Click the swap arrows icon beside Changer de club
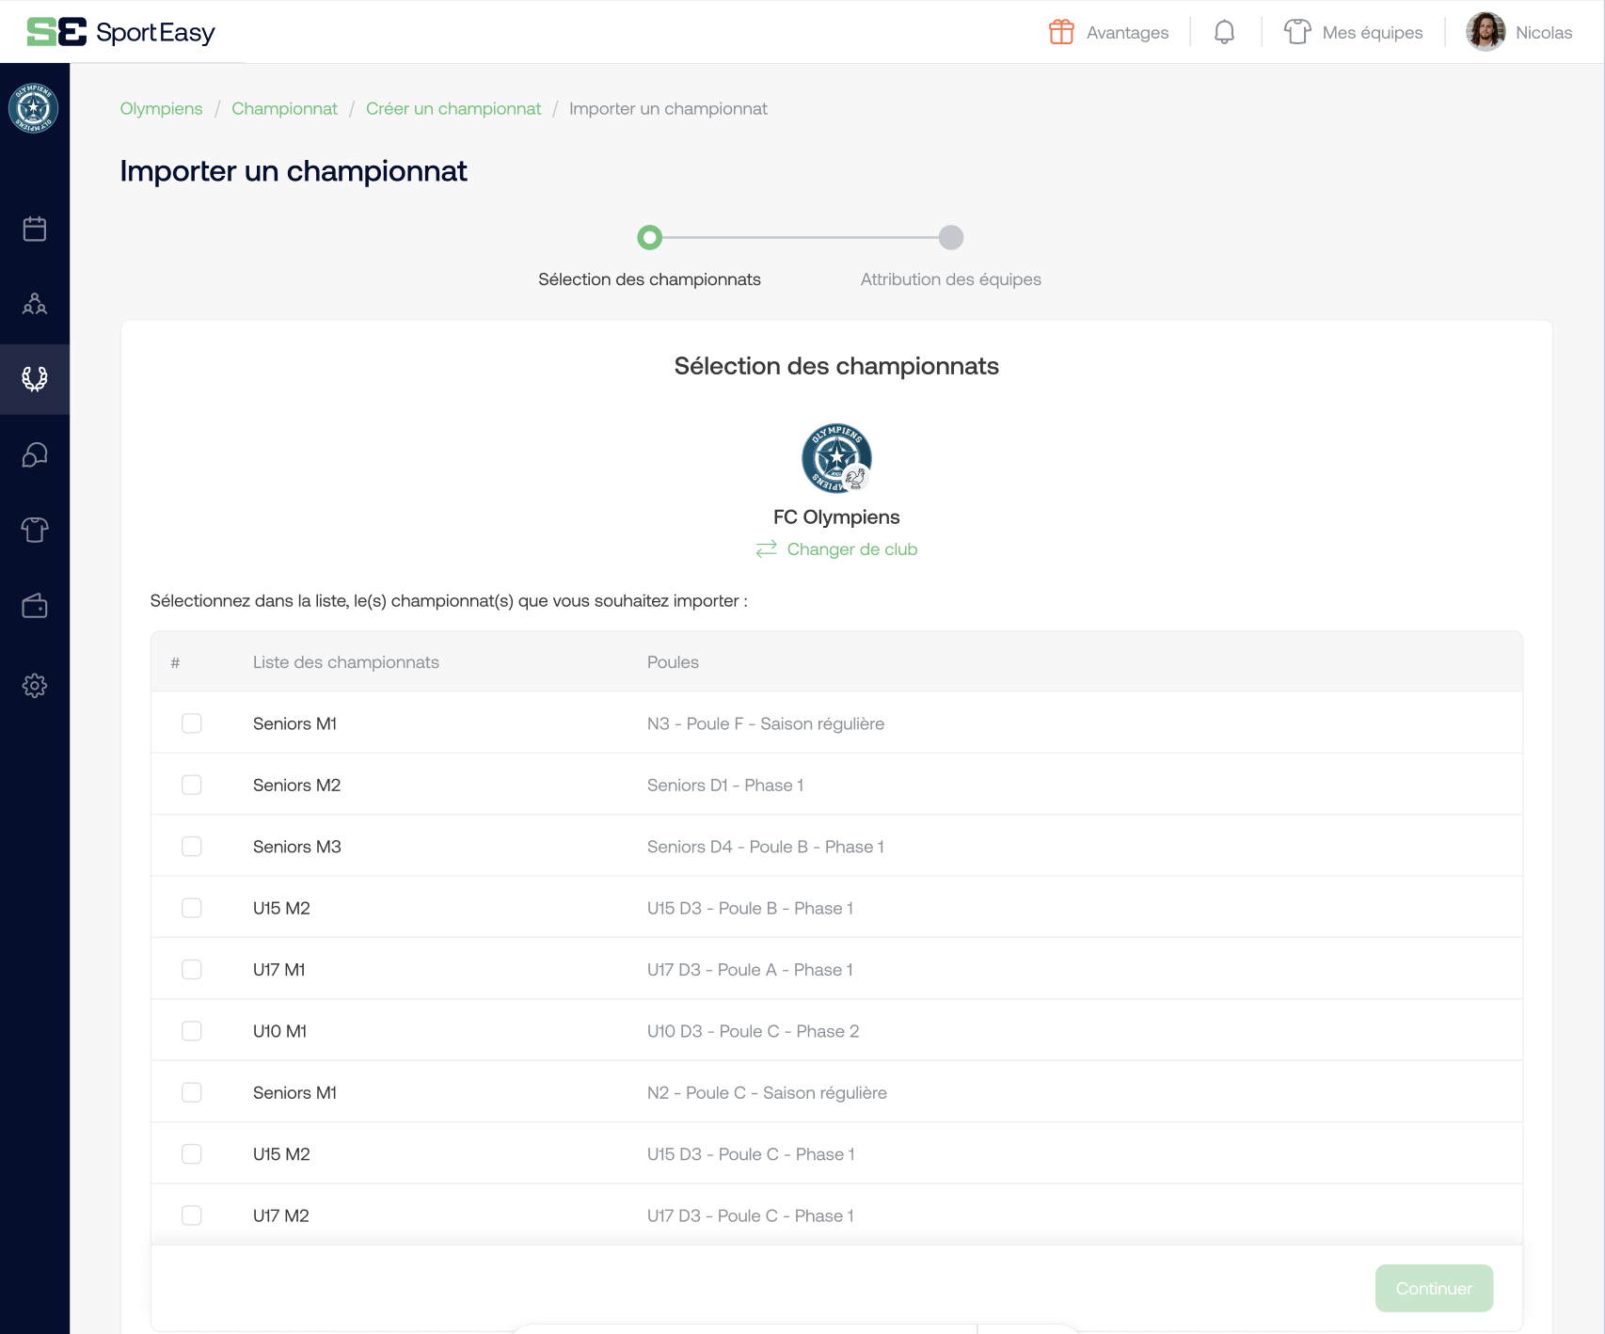This screenshot has height=1334, width=1605. point(767,548)
